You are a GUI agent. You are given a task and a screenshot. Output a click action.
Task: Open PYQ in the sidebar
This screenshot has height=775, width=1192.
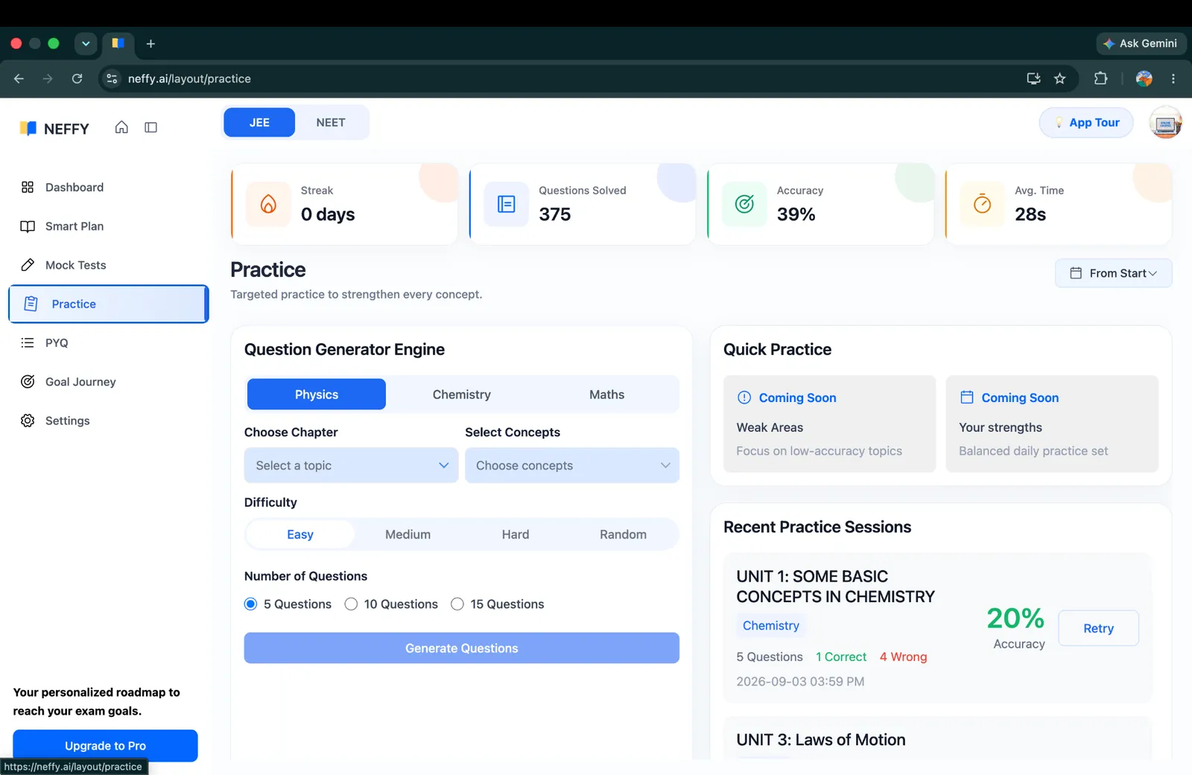(109, 343)
